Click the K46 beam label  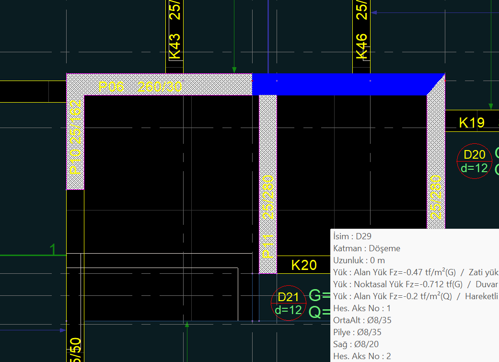[362, 47]
